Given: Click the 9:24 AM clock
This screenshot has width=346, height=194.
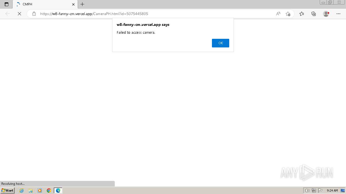Looking at the screenshot, I should (332, 190).
